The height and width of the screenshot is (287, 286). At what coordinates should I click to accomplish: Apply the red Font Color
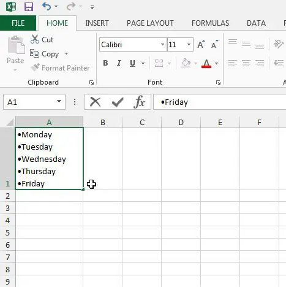click(206, 63)
